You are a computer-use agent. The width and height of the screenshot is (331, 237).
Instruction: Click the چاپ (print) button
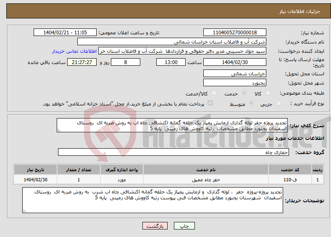184,226
